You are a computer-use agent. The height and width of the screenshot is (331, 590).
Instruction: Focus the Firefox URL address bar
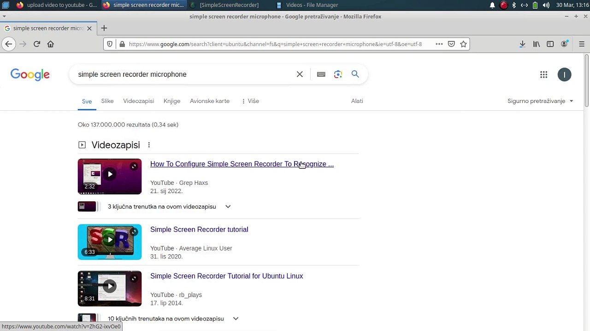275,44
